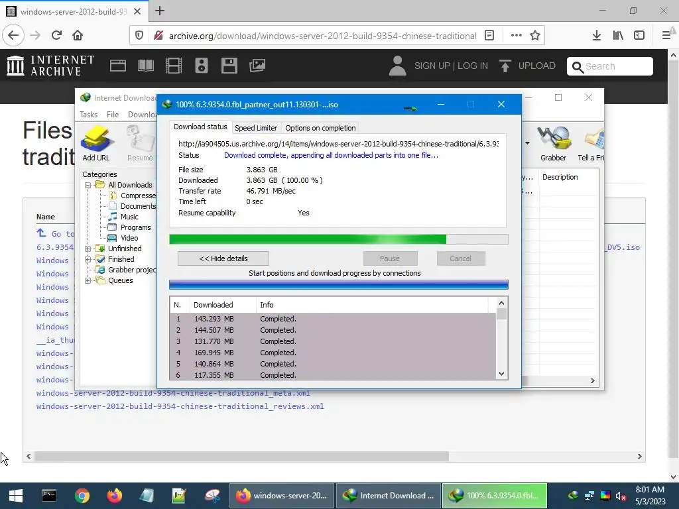Image resolution: width=679 pixels, height=509 pixels.
Task: Select the Download status tab
Action: pos(200,127)
